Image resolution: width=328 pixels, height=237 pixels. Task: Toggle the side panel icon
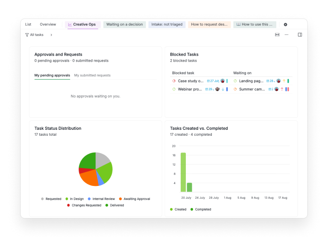(x=300, y=34)
